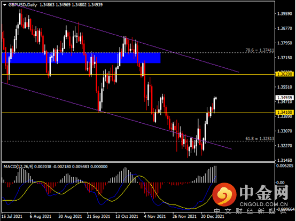Click the 15 Jul 2021 date marker
The height and width of the screenshot is (221, 296).
(x=12, y=216)
